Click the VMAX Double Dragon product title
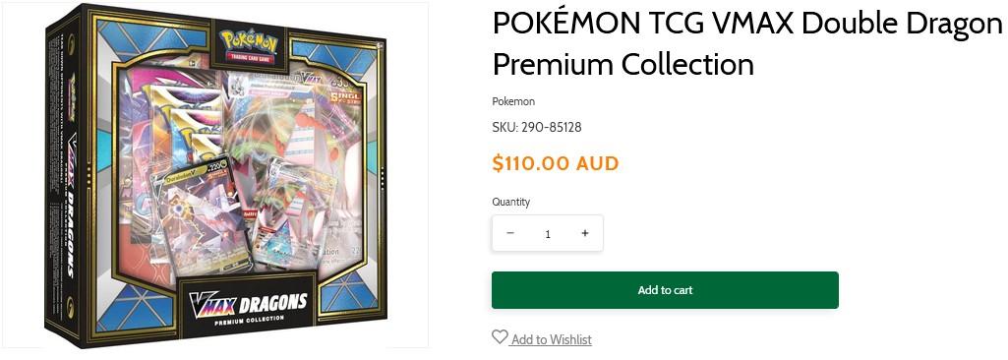The width and height of the screenshot is (1008, 360). click(747, 44)
